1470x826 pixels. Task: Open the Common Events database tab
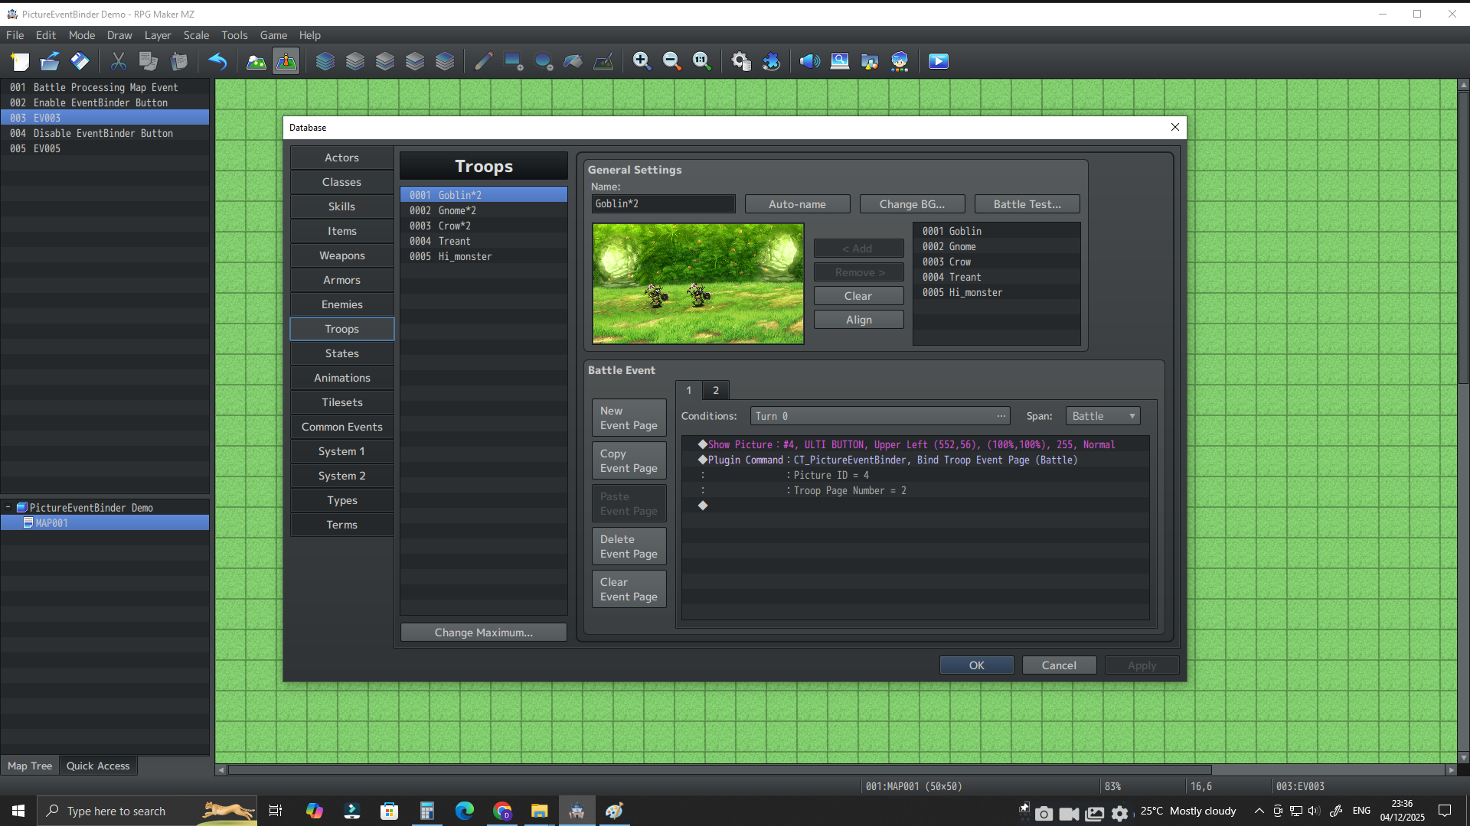(341, 427)
